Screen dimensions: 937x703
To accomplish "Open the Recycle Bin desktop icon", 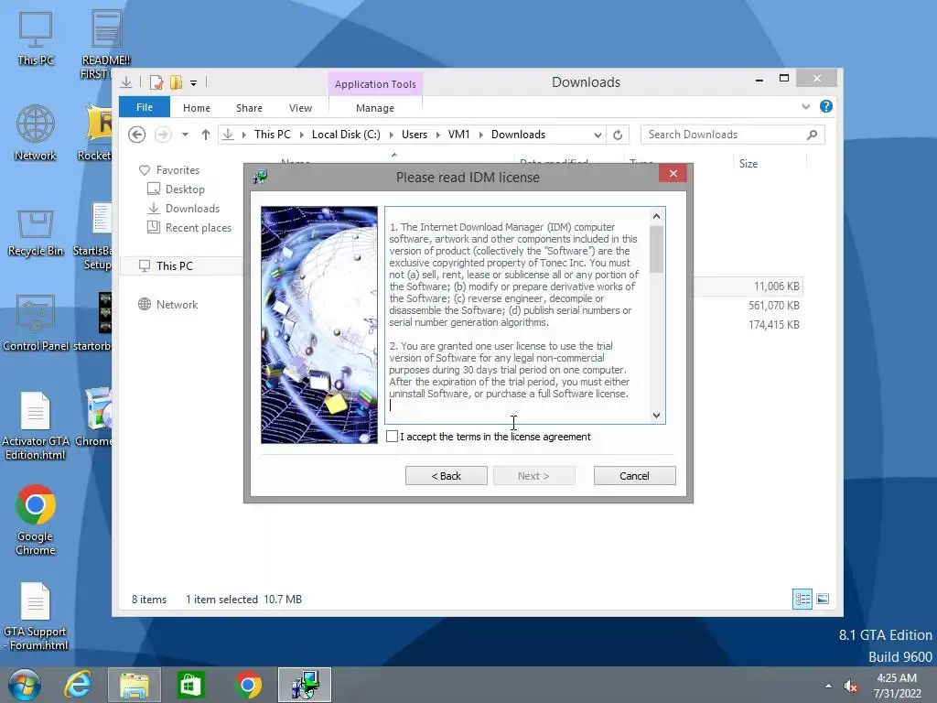I will coord(36,232).
